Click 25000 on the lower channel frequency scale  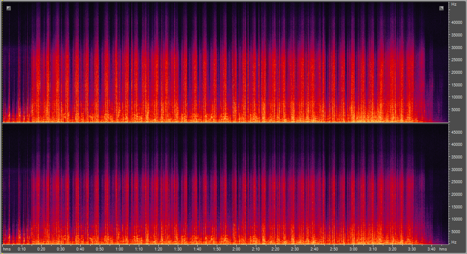457,181
